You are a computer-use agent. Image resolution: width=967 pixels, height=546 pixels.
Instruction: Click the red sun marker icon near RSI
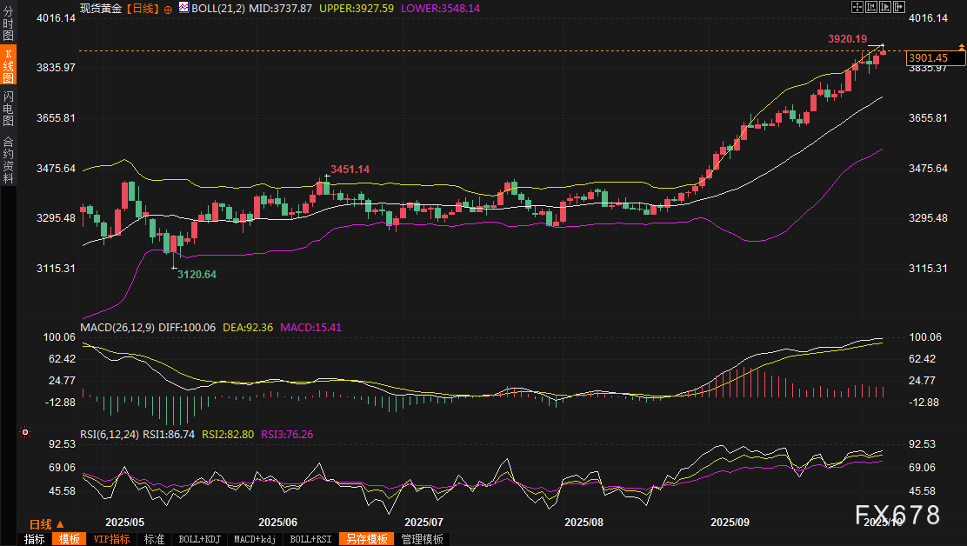point(25,432)
